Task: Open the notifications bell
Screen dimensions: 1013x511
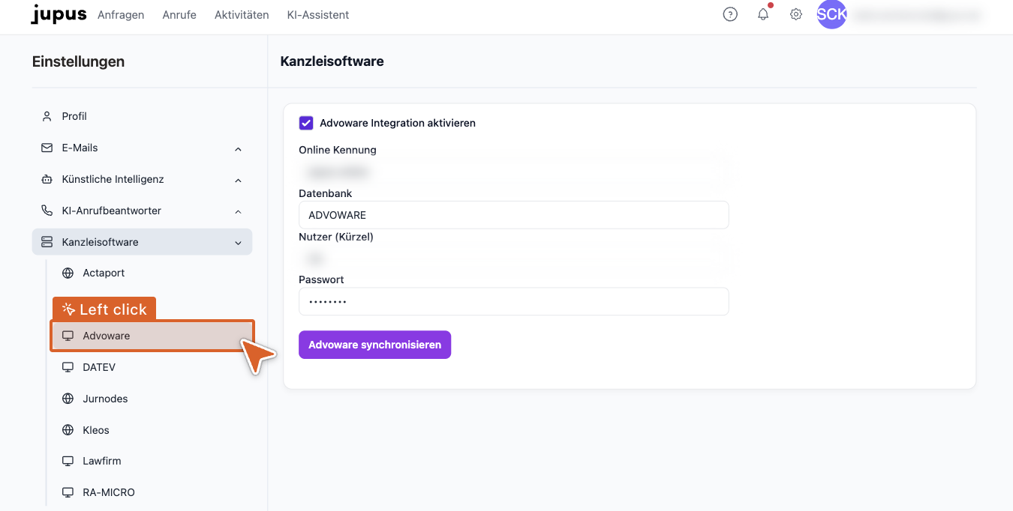Action: (x=763, y=14)
